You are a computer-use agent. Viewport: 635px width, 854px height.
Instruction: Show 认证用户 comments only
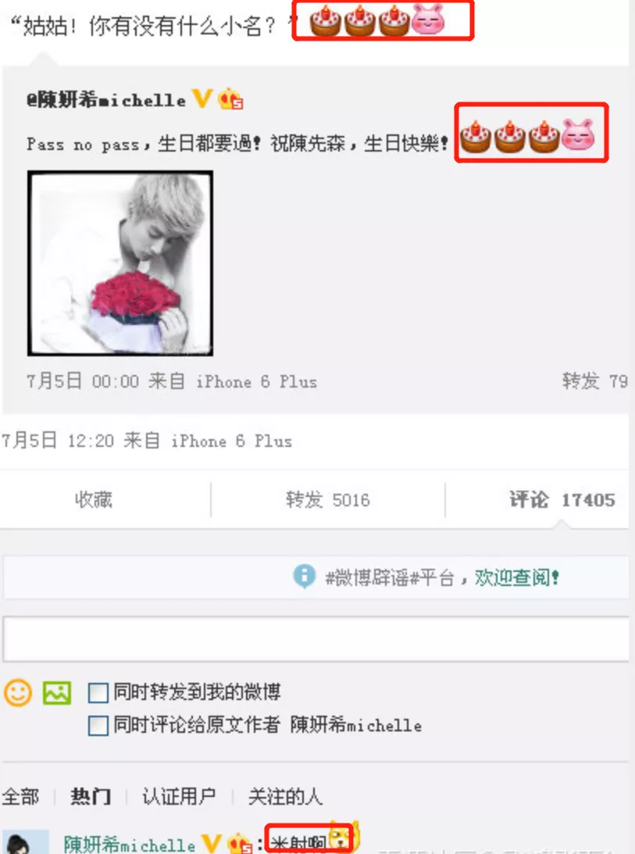[179, 796]
